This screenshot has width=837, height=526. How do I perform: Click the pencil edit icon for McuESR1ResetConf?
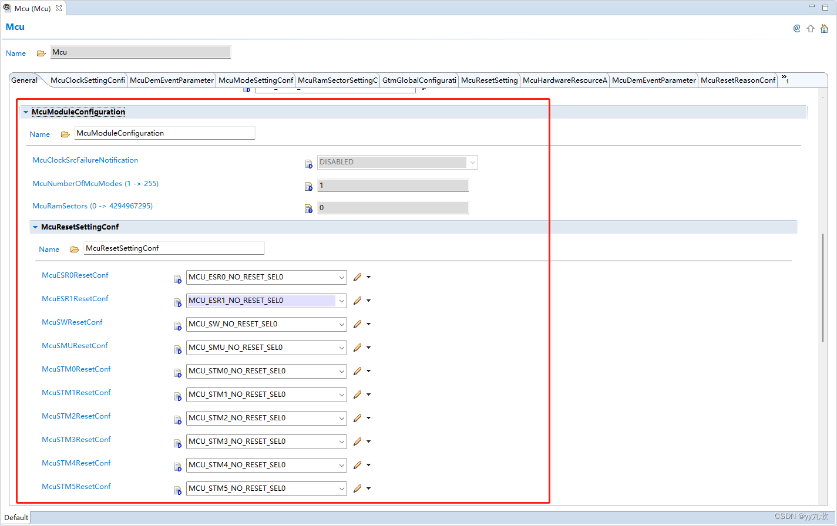coord(357,301)
